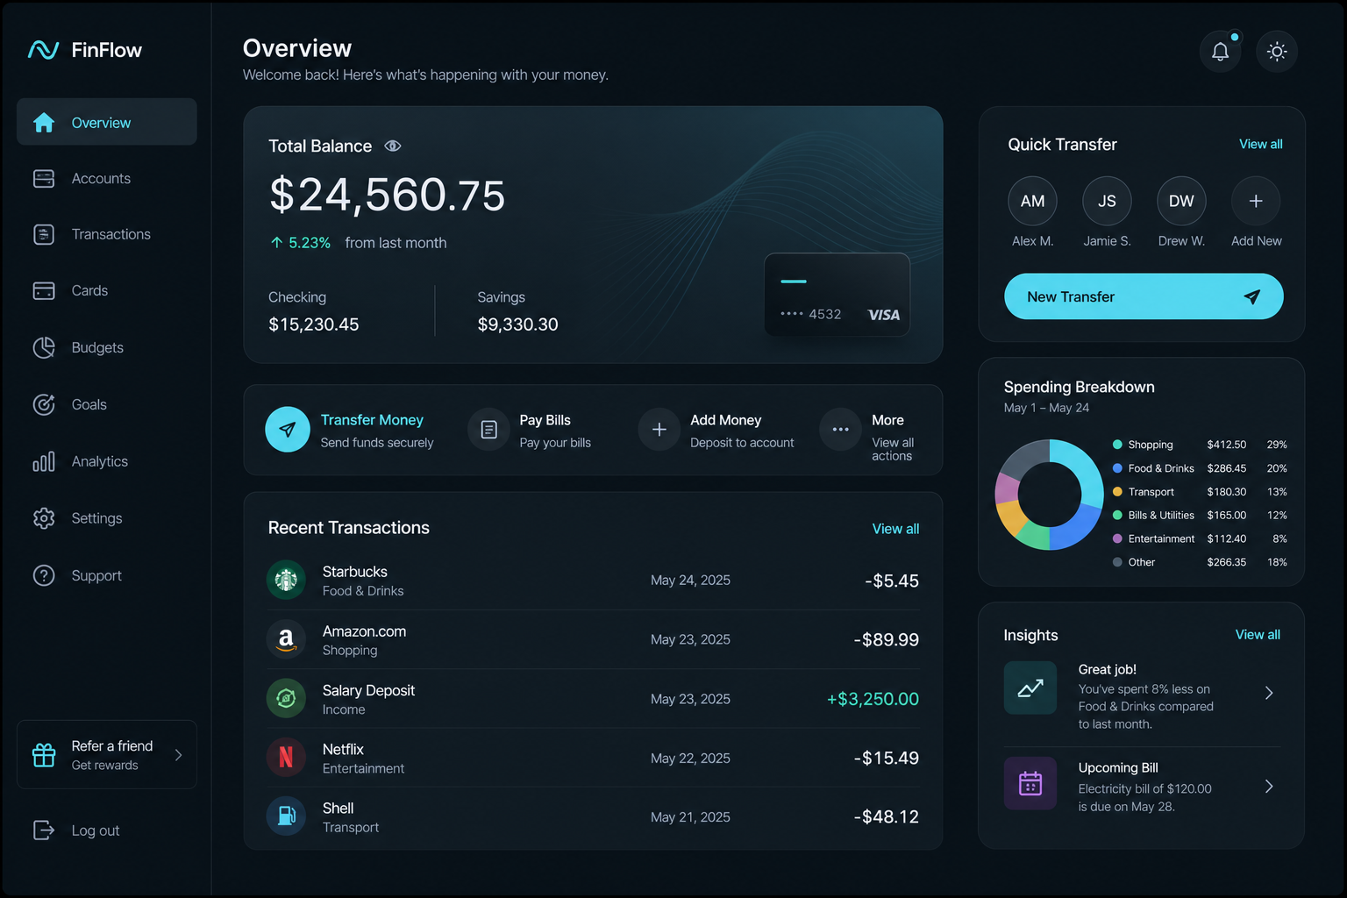Click the trend chart insight icon
The width and height of the screenshot is (1347, 898).
1030,688
